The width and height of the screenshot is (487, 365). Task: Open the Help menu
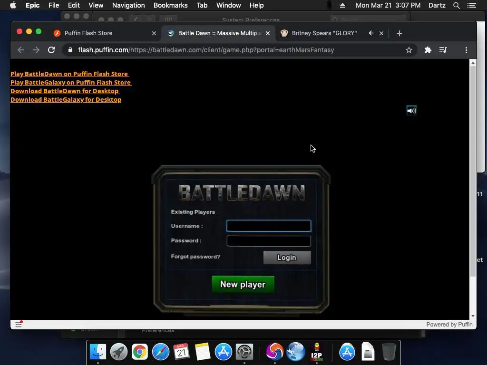coord(256,5)
